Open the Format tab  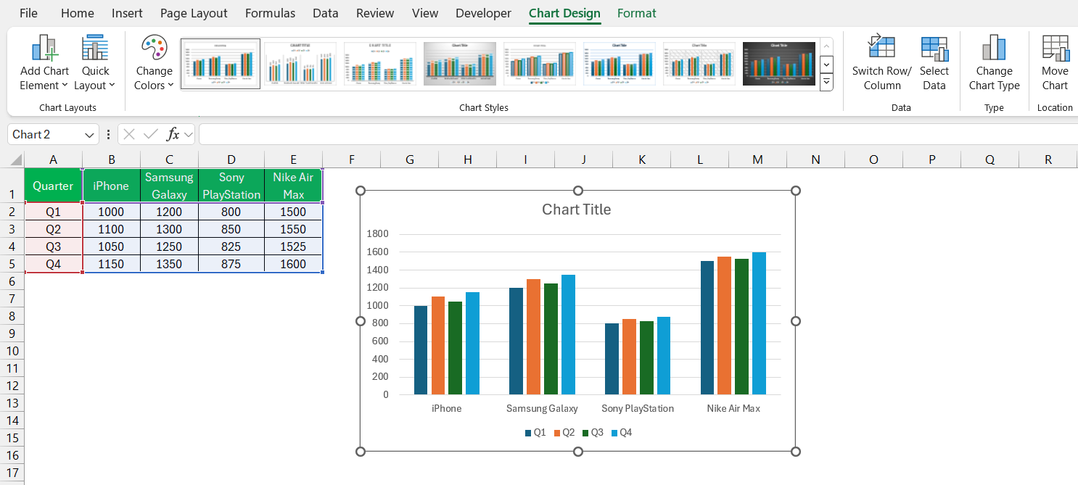coord(636,13)
